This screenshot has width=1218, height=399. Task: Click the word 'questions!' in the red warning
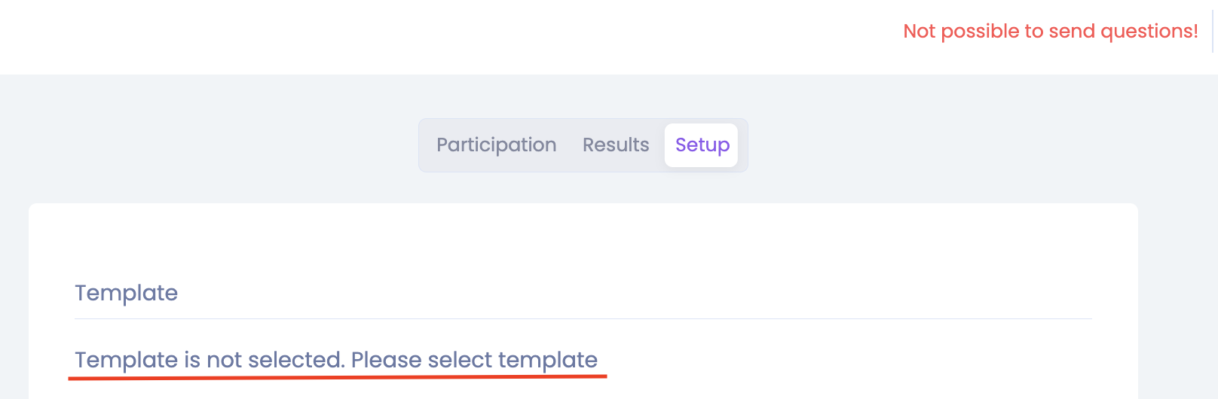[x=1149, y=32]
